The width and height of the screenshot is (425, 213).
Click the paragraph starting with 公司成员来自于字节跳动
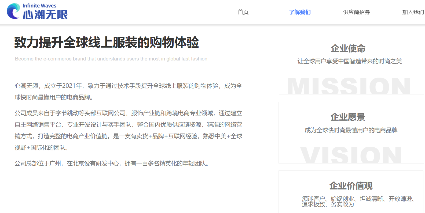128,130
